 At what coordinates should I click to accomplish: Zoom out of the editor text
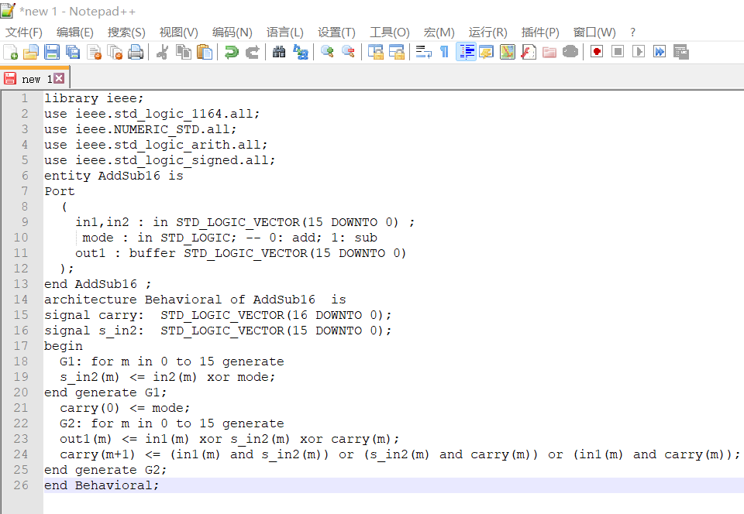pos(348,52)
